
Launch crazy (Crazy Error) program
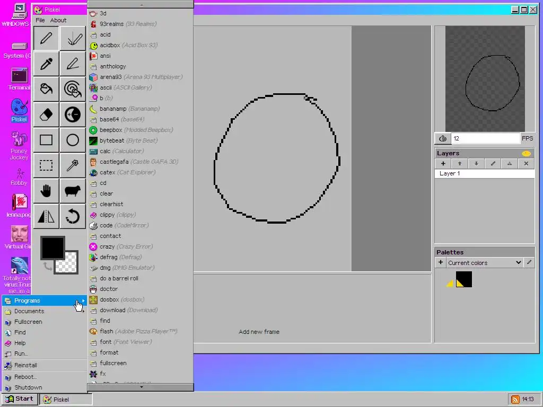click(141, 246)
